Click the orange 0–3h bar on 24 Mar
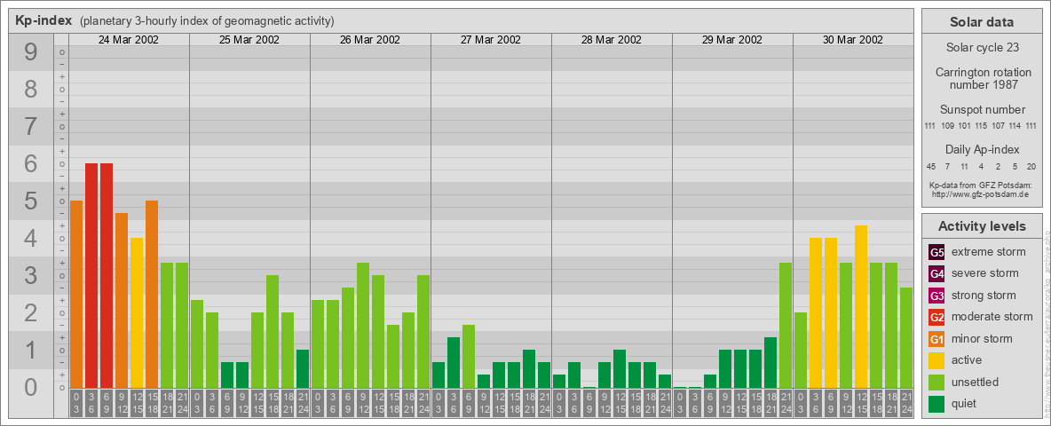The width and height of the screenshot is (1051, 426). click(76, 294)
